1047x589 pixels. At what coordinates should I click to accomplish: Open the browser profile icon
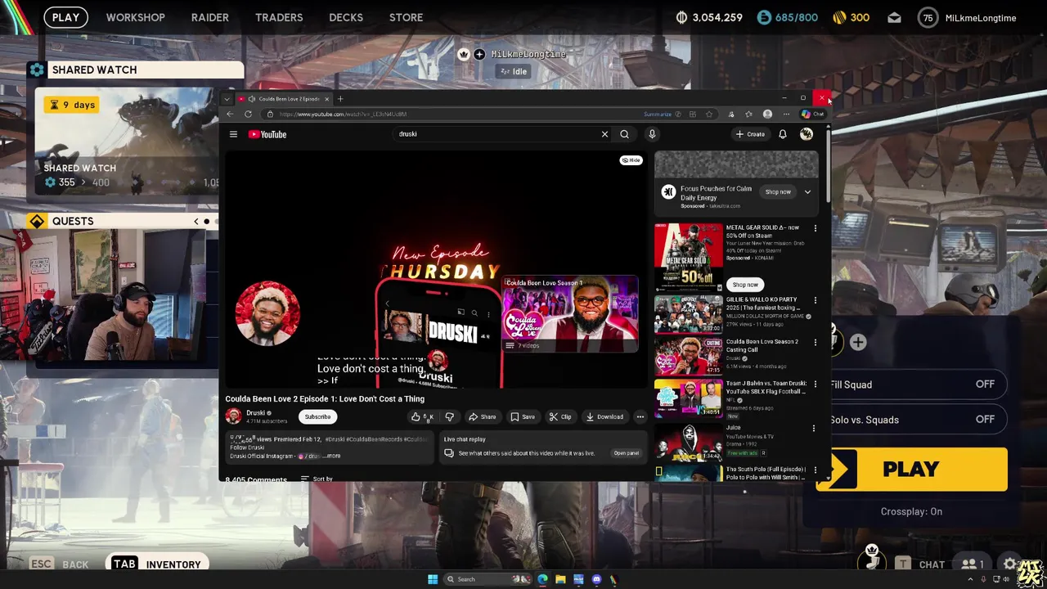coord(767,115)
